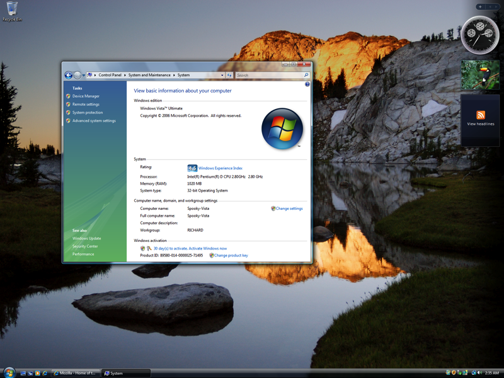Click the Change settings link
The image size is (504, 378).
click(289, 209)
